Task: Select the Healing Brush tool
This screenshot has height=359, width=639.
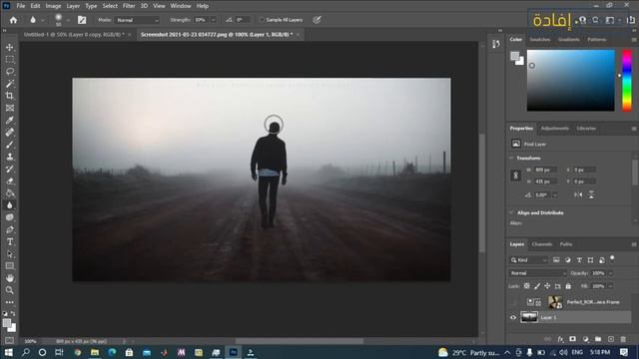Action: (x=10, y=133)
